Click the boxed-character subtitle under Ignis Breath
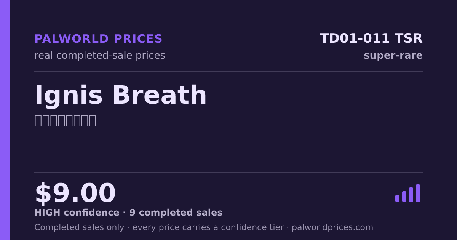Screen dimensions: 457x240 pyautogui.click(x=65, y=120)
